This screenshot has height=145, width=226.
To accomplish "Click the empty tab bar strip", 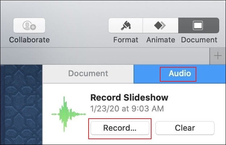I will [105, 56].
